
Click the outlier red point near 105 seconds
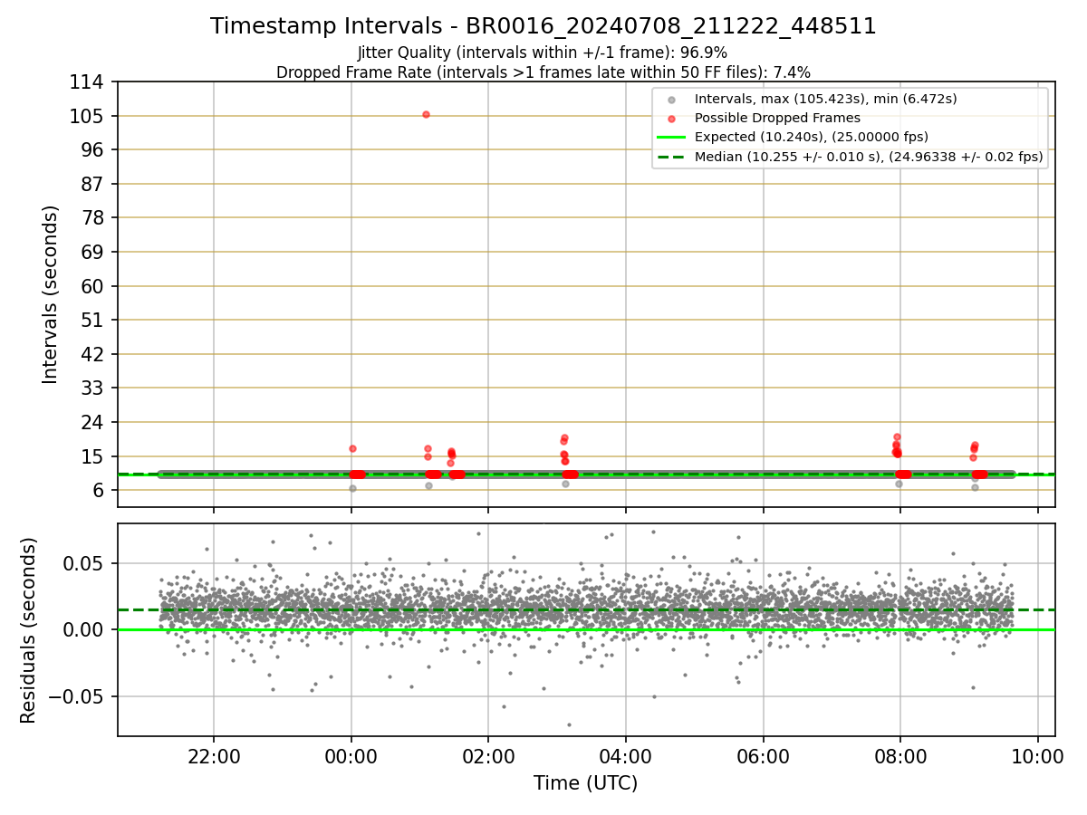[x=426, y=114]
